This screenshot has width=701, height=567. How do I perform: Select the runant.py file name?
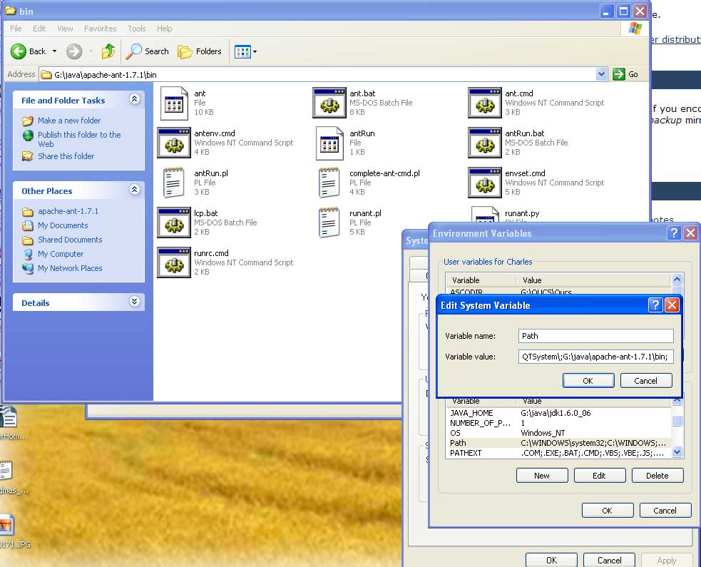pyautogui.click(x=522, y=213)
